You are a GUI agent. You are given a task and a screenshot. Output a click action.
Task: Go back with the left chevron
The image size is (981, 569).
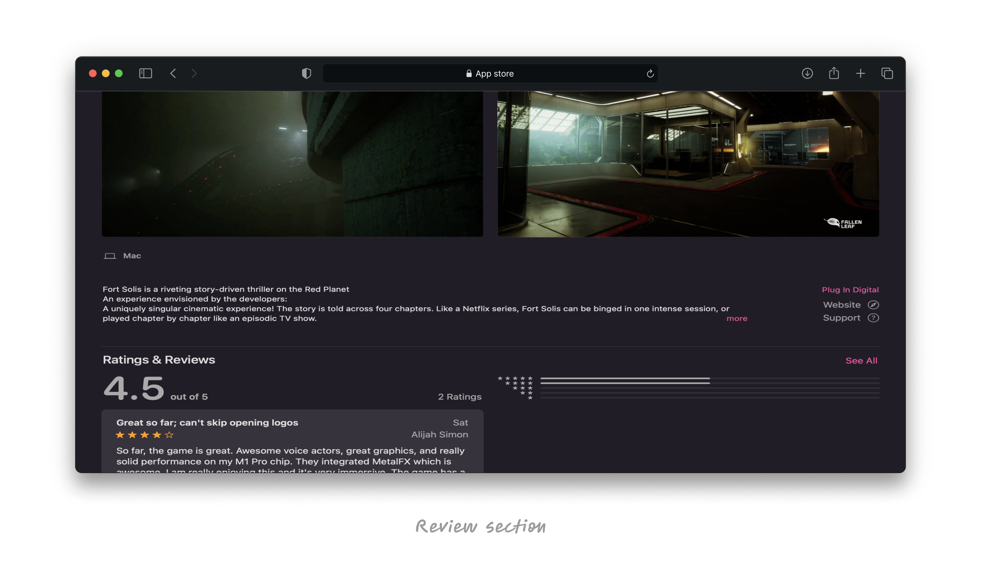pyautogui.click(x=173, y=74)
